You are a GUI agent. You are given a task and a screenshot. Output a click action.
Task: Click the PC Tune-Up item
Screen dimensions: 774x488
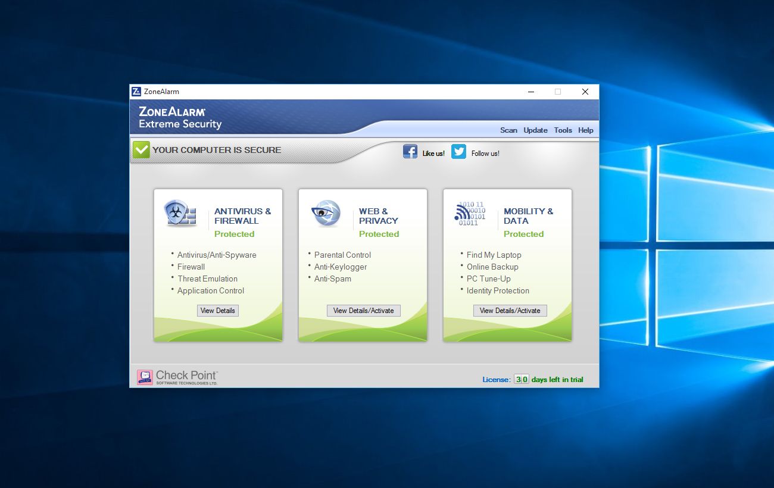(489, 279)
